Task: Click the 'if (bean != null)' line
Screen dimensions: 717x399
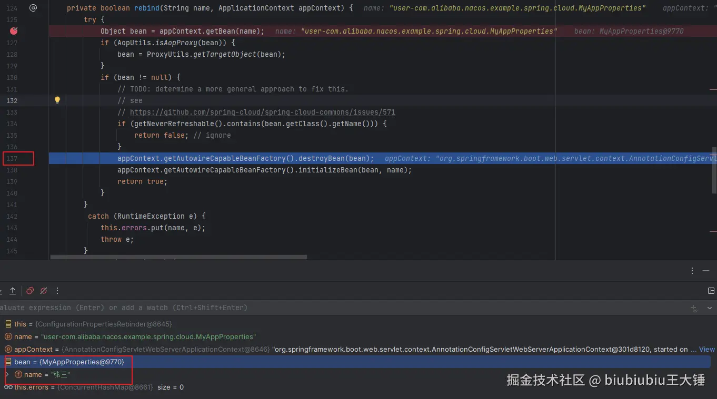Action: [x=140, y=77]
